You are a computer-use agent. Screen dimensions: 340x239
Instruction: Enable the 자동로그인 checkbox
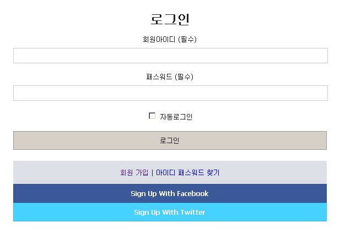[152, 116]
